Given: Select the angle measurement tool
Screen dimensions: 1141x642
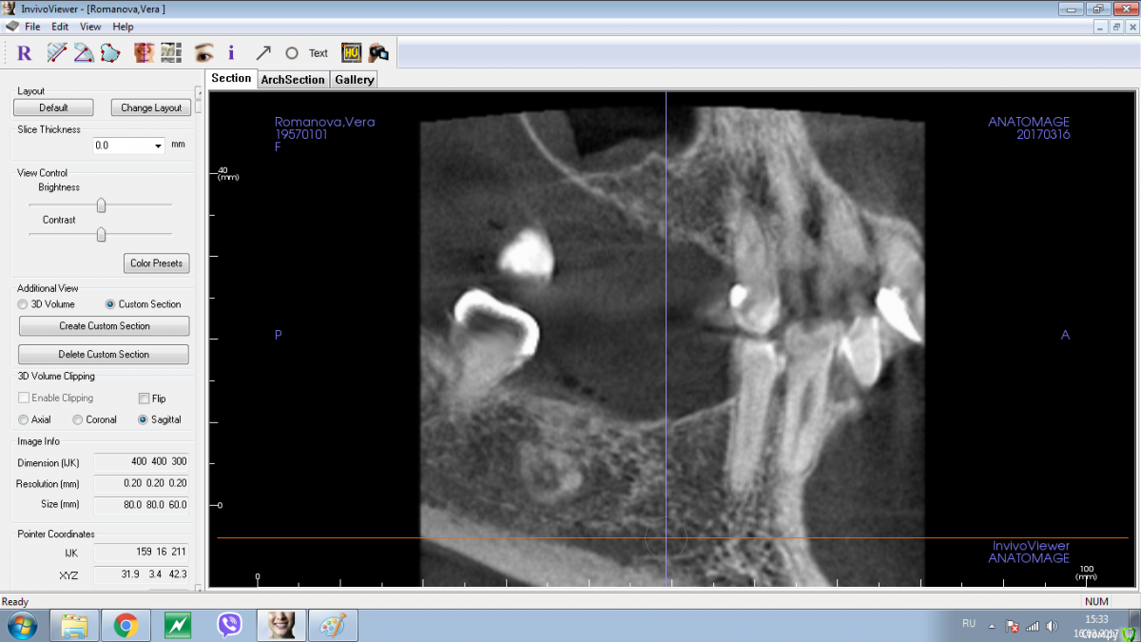Looking at the screenshot, I should 84,53.
